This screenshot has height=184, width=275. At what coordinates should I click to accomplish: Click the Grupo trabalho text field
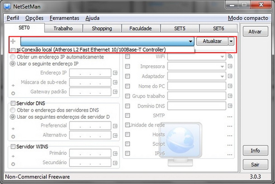tap(196, 96)
